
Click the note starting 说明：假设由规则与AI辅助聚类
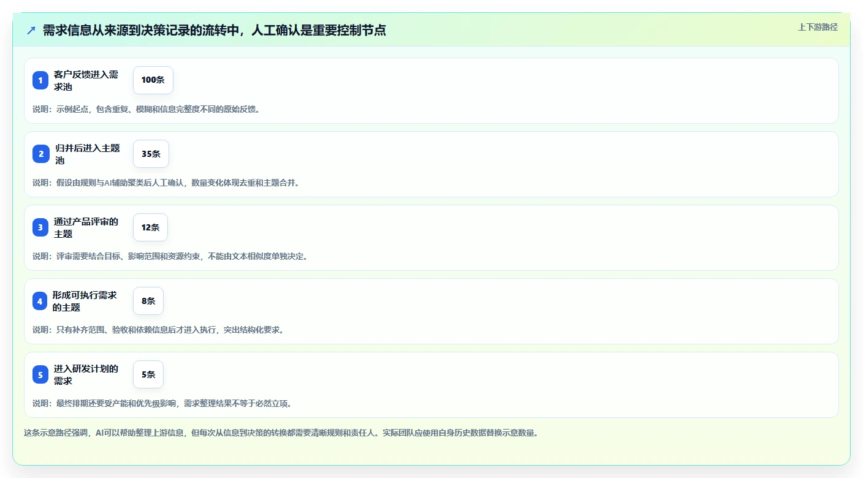(x=167, y=183)
